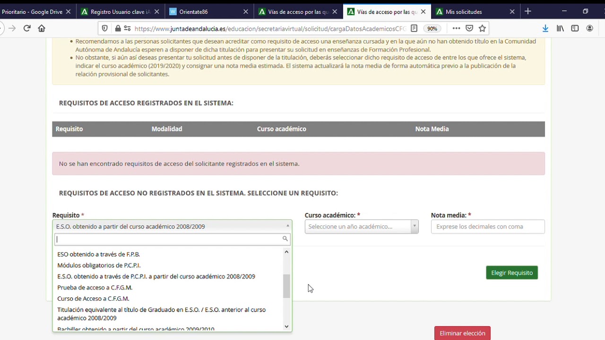Click the search magnifier in dropdown filter
This screenshot has width=605, height=340.
(285, 239)
